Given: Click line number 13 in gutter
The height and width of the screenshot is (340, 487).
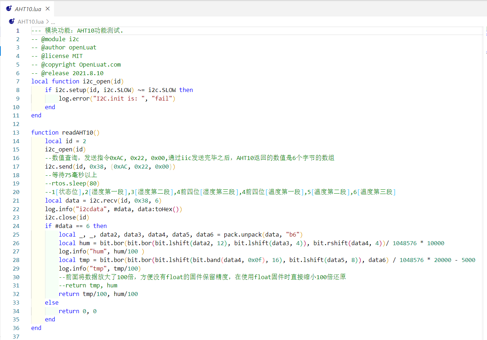Looking at the screenshot, I should (x=16, y=132).
